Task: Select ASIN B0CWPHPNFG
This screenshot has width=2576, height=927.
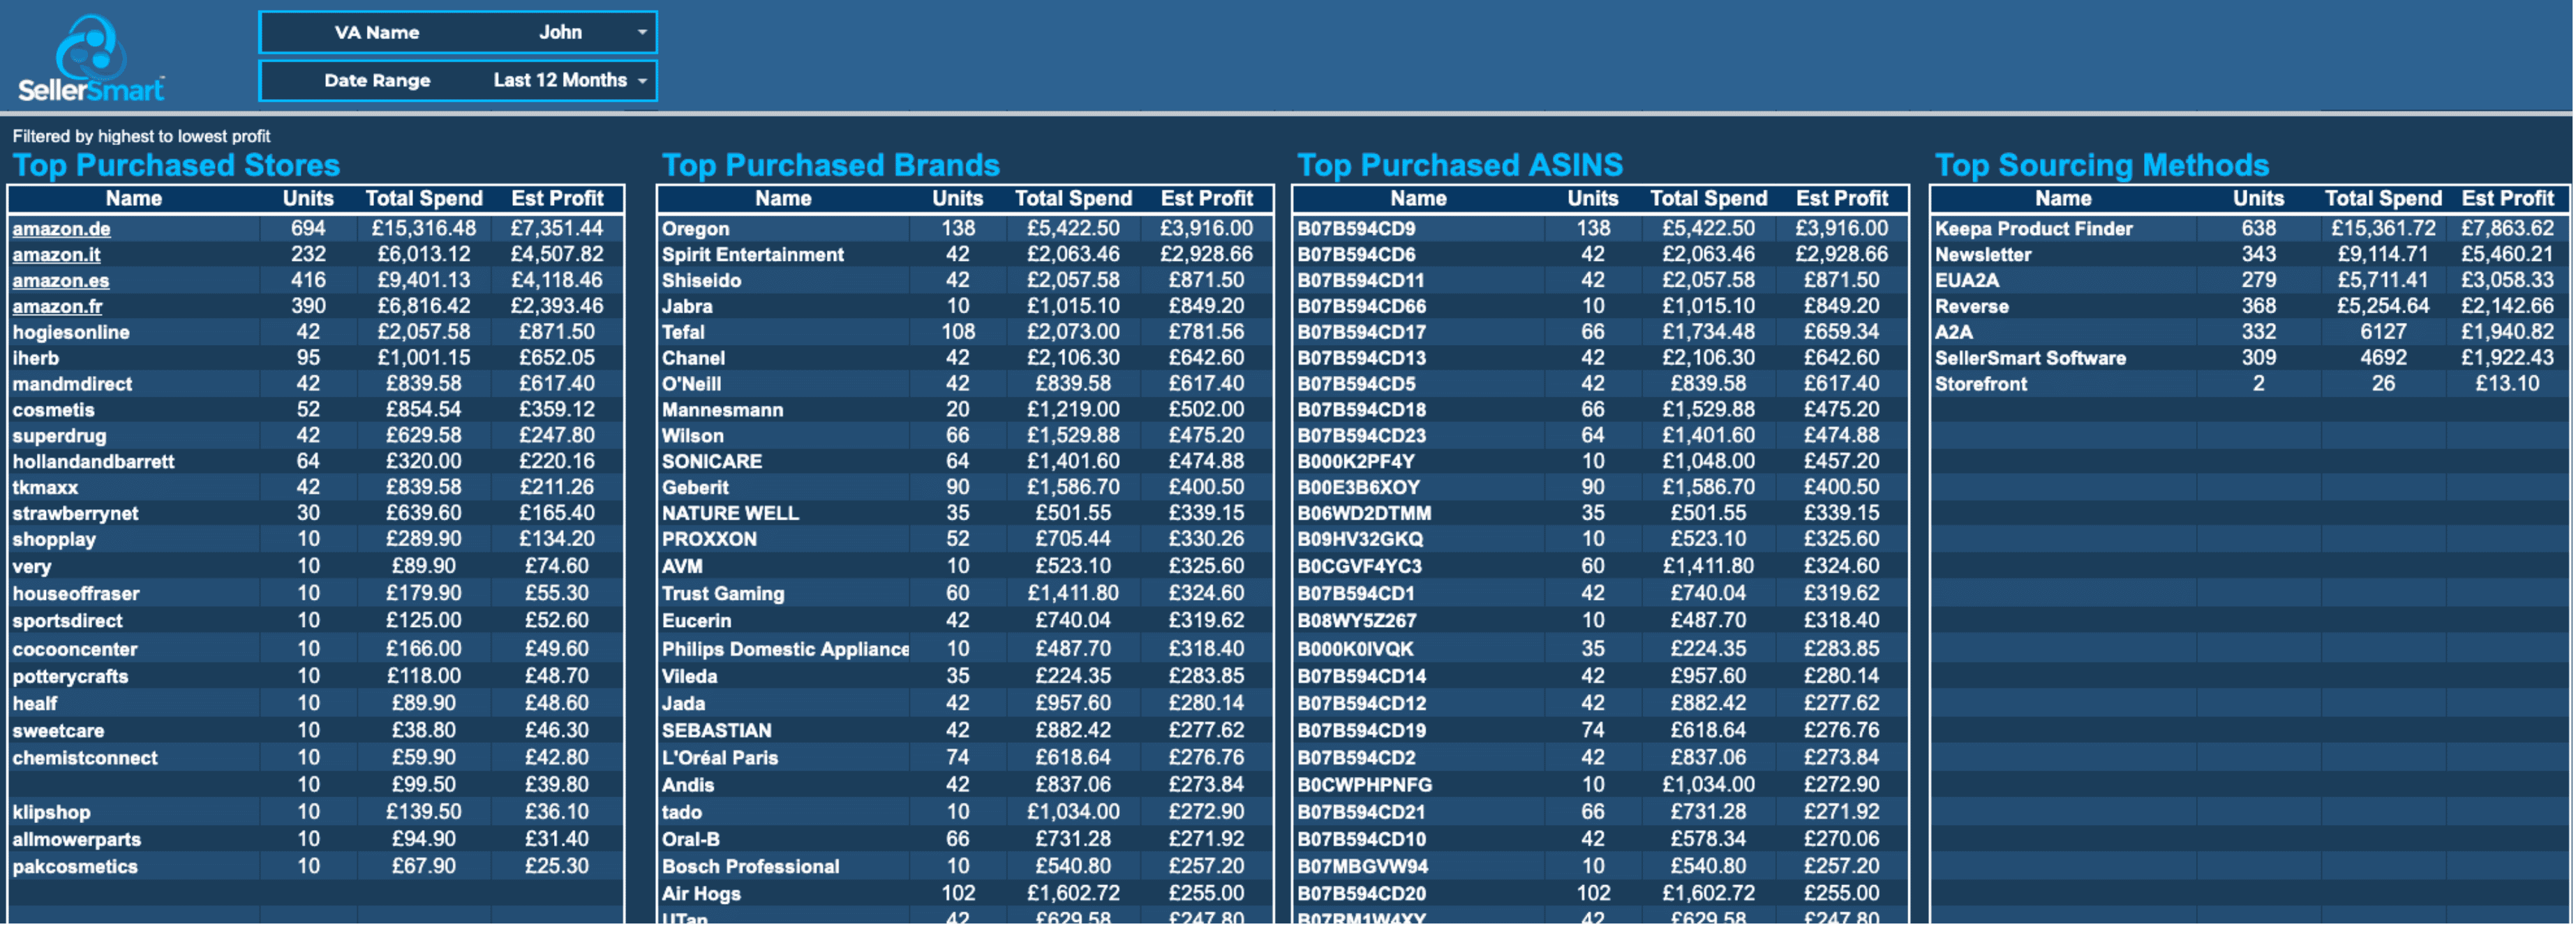Action: (x=1365, y=785)
